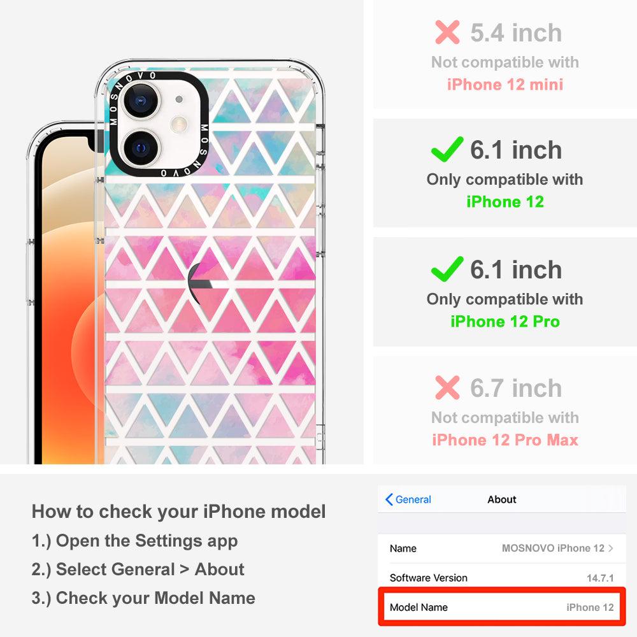The image size is (637, 637).
Task: Click the lower camera lens on the phone
Action: coord(141,148)
